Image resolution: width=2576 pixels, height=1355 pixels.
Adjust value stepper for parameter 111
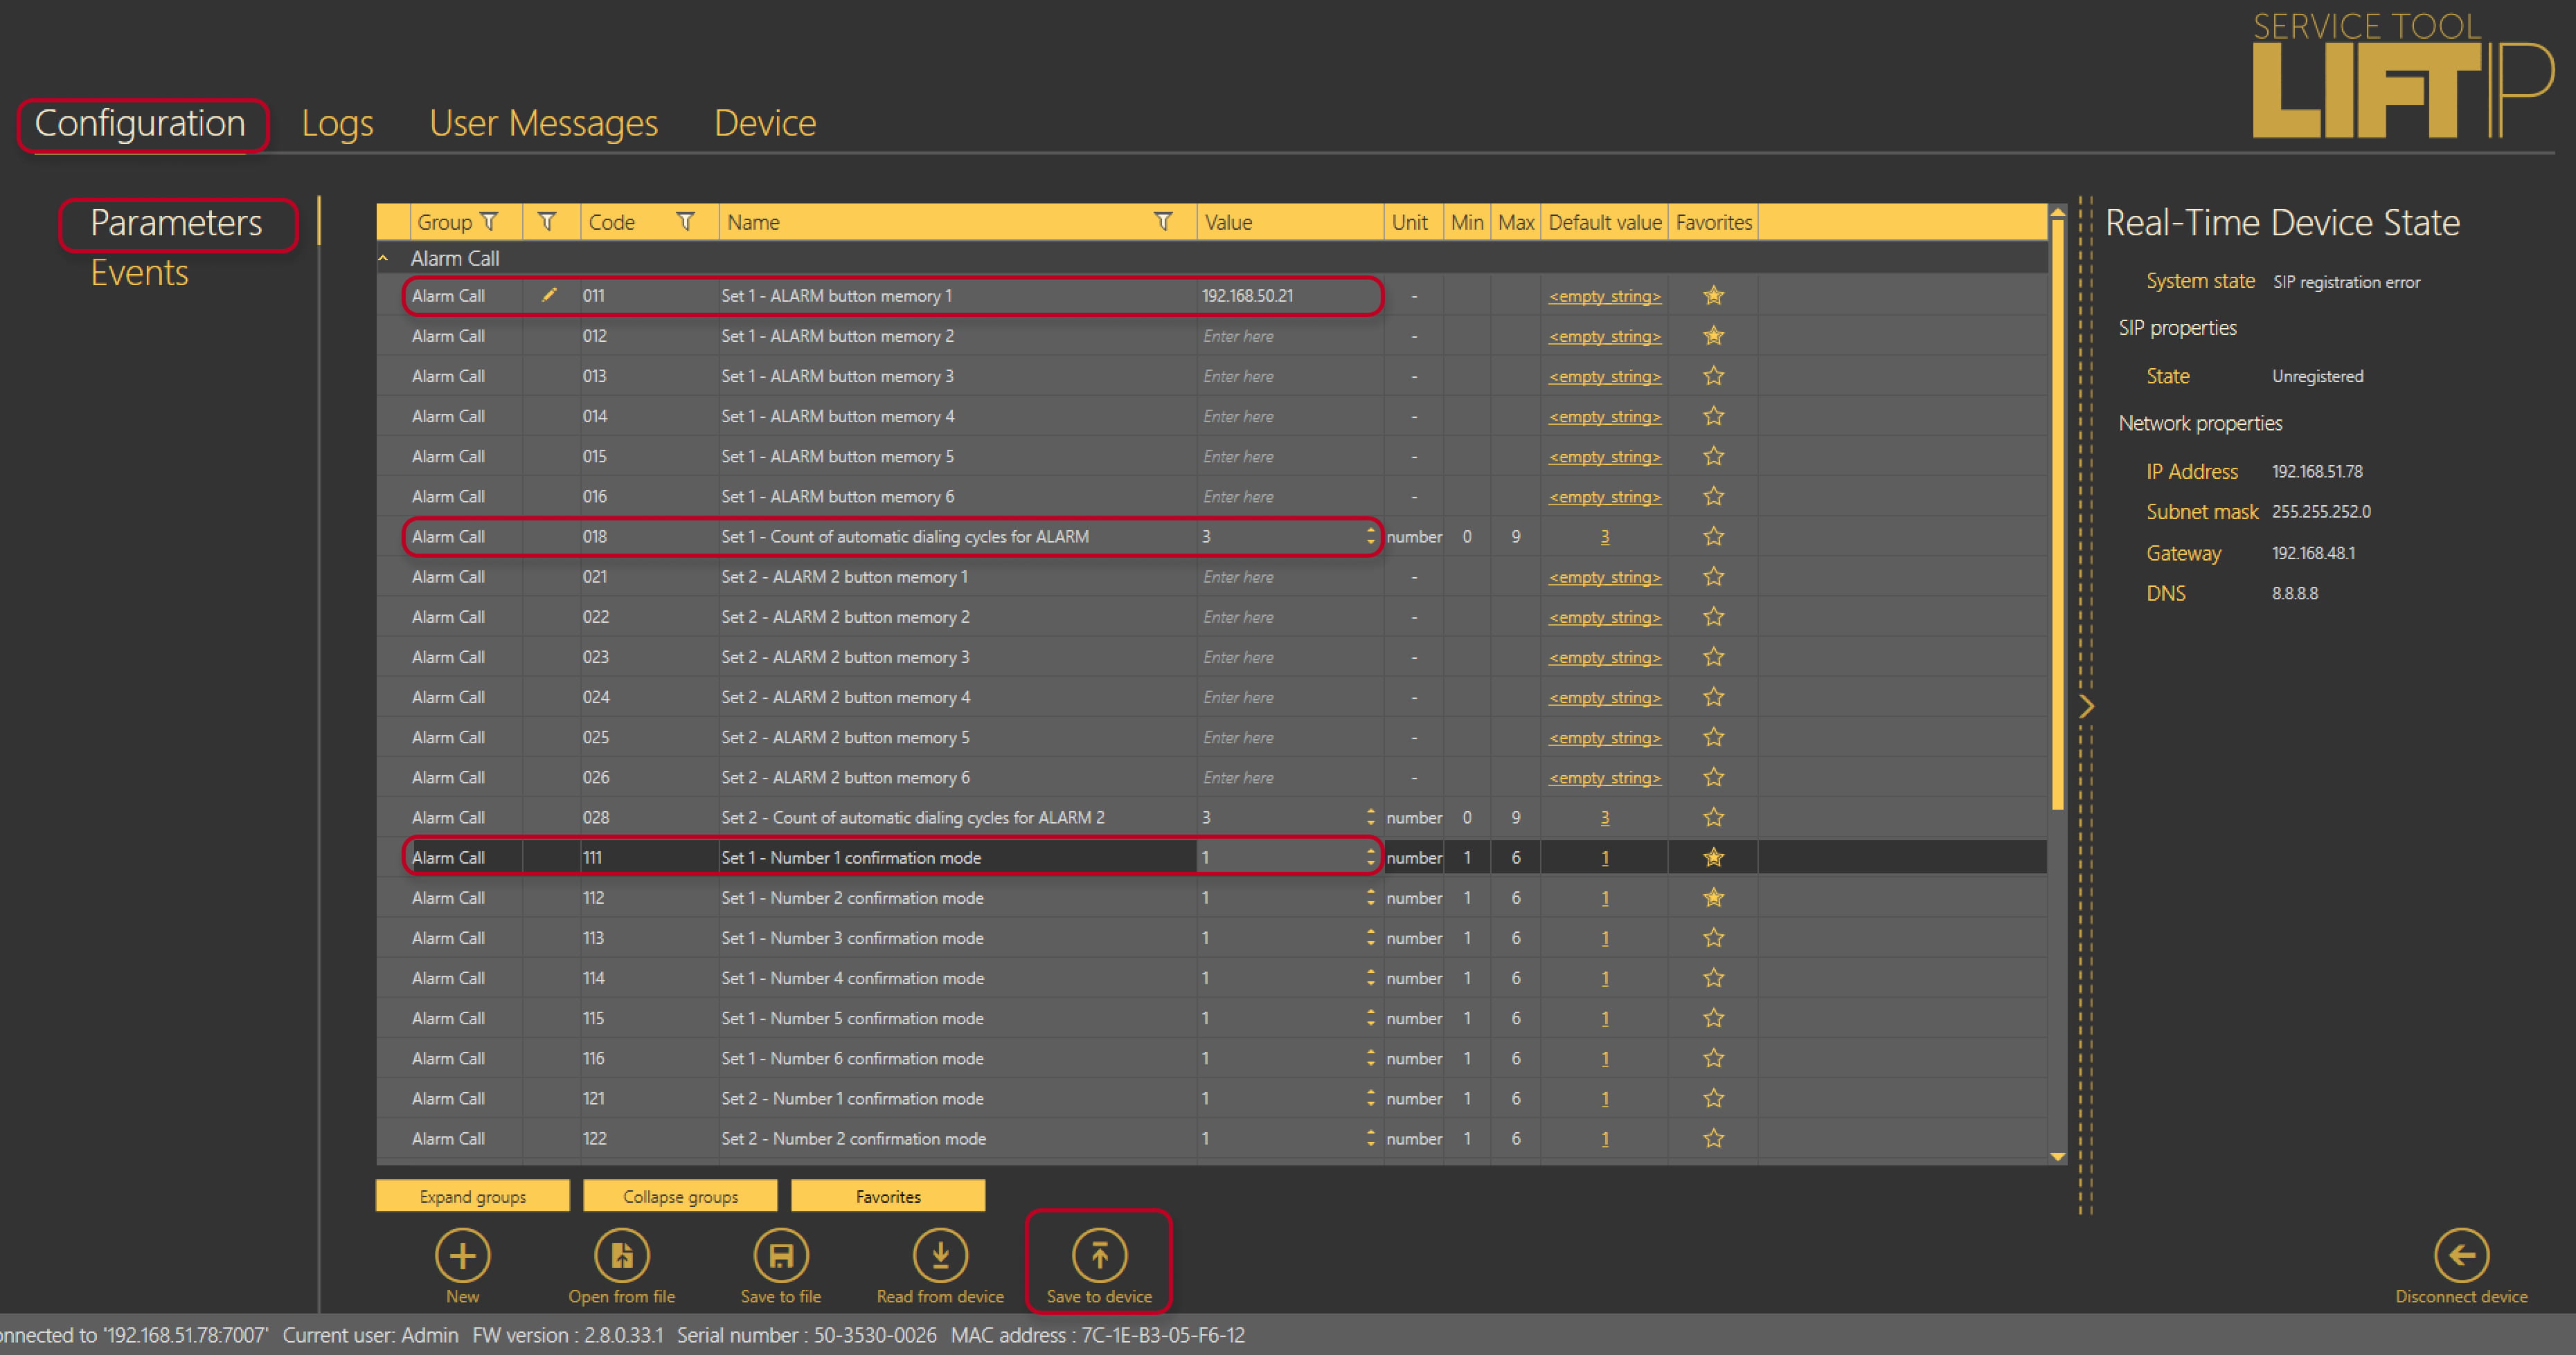click(x=1370, y=857)
